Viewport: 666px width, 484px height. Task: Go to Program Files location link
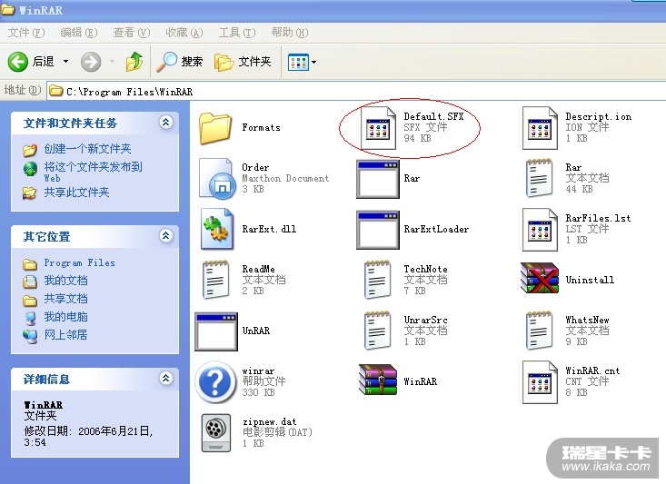[x=79, y=263]
